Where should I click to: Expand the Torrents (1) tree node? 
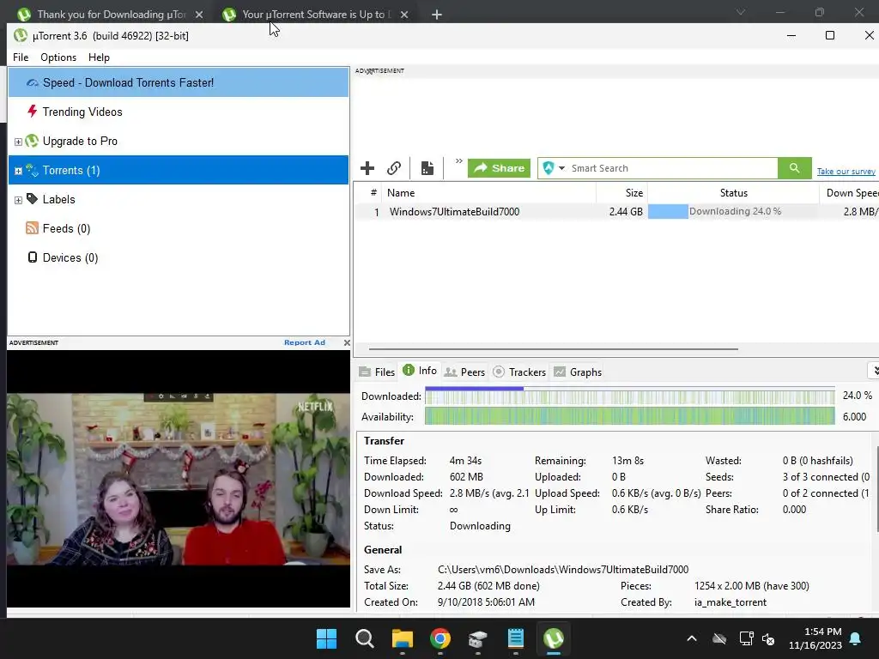tap(18, 171)
